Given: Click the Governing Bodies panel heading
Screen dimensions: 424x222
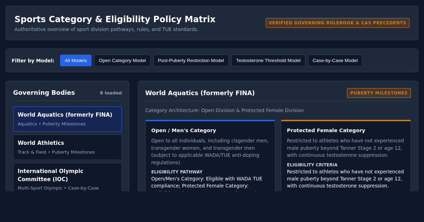Looking at the screenshot, I should [44, 93].
